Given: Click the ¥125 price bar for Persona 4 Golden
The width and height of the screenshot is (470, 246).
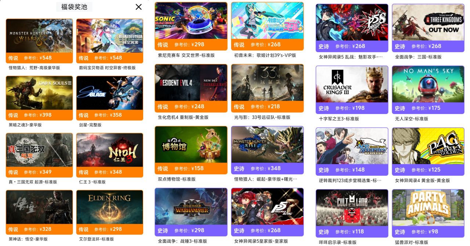Looking at the screenshot, I should 428,170.
